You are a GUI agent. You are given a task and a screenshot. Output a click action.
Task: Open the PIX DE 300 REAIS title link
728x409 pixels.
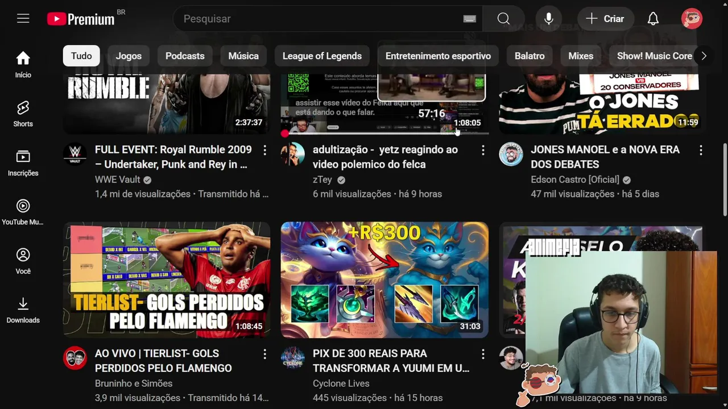coord(391,361)
